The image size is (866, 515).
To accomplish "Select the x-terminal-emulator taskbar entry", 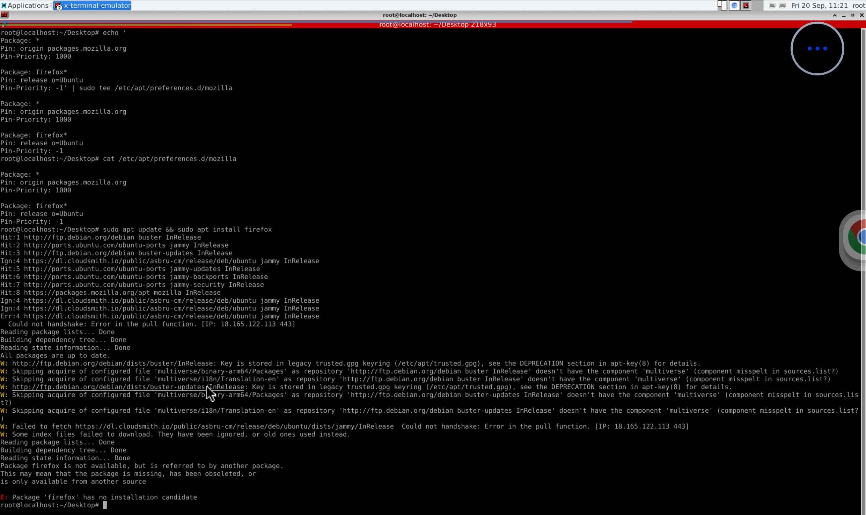I will tap(97, 5).
